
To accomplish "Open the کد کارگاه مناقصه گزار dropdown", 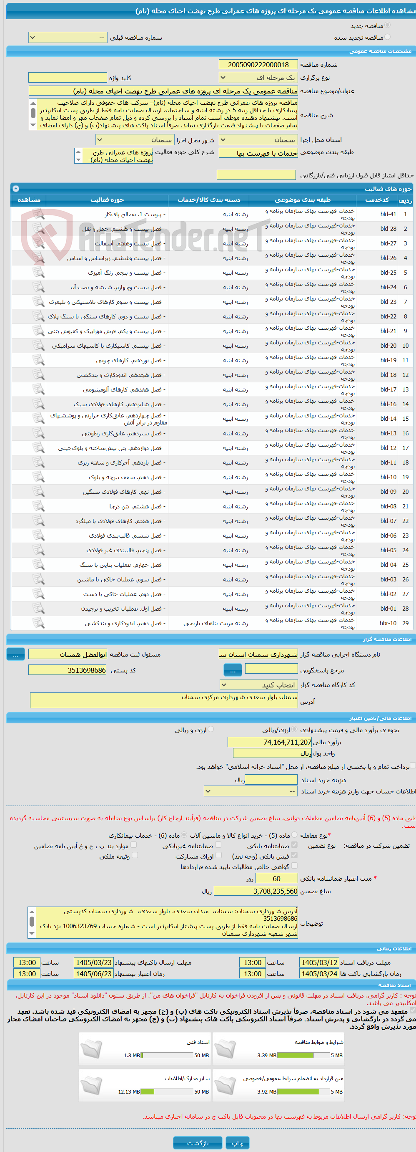I will coord(259,685).
